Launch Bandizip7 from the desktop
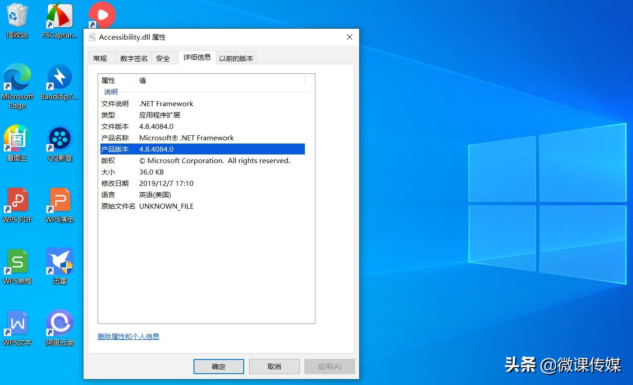The height and width of the screenshot is (385, 633). click(x=60, y=82)
